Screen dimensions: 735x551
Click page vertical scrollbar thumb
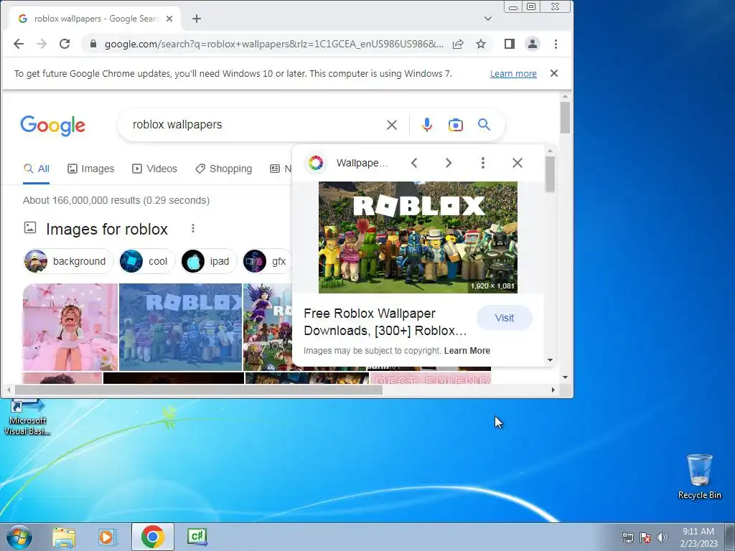tap(566, 117)
